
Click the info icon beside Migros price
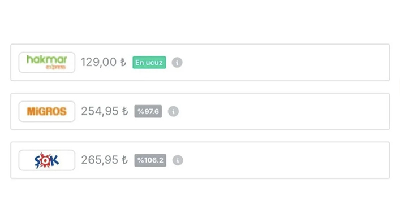pyautogui.click(x=173, y=111)
